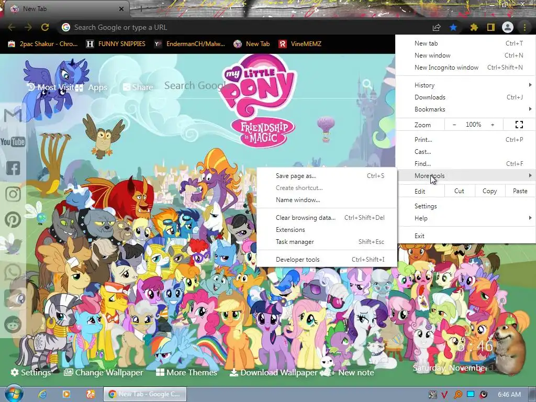Viewport: 536px width, 402px height.
Task: Choose Name window... in submenu
Action: pyautogui.click(x=327, y=200)
